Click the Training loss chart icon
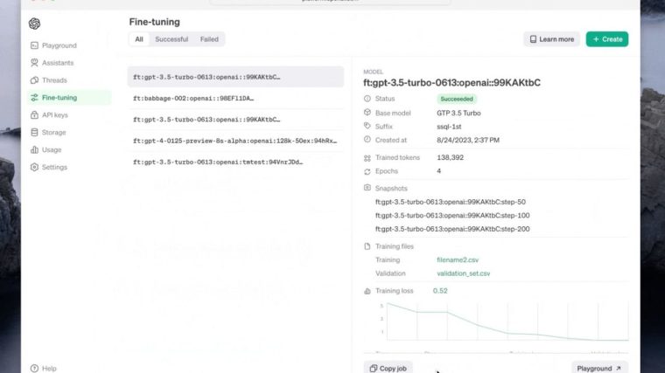The width and height of the screenshot is (665, 373). click(367, 291)
